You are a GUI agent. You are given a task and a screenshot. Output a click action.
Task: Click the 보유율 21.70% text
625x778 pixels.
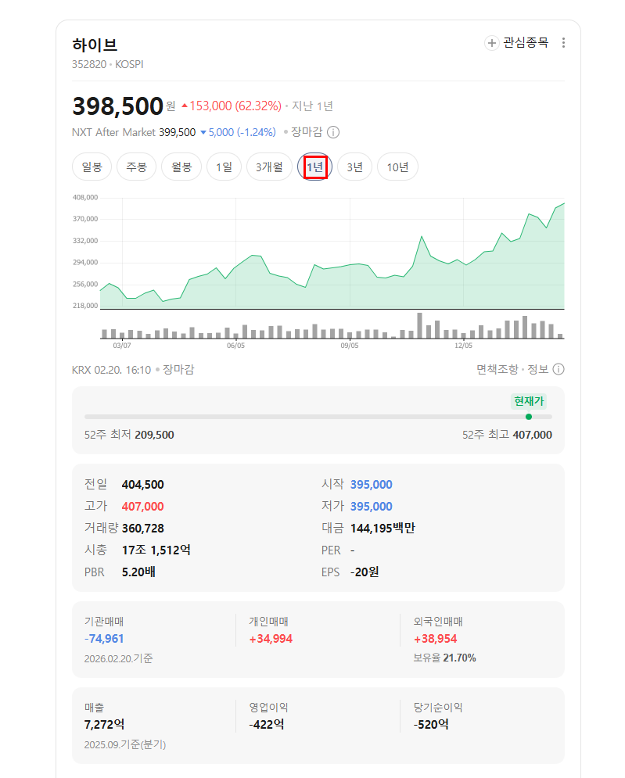tap(445, 658)
